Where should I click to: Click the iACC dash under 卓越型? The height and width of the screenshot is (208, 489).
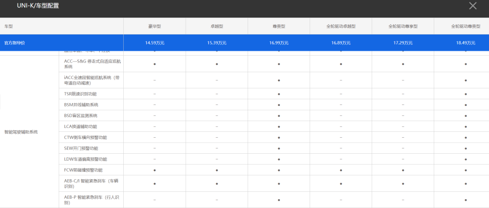(x=217, y=80)
